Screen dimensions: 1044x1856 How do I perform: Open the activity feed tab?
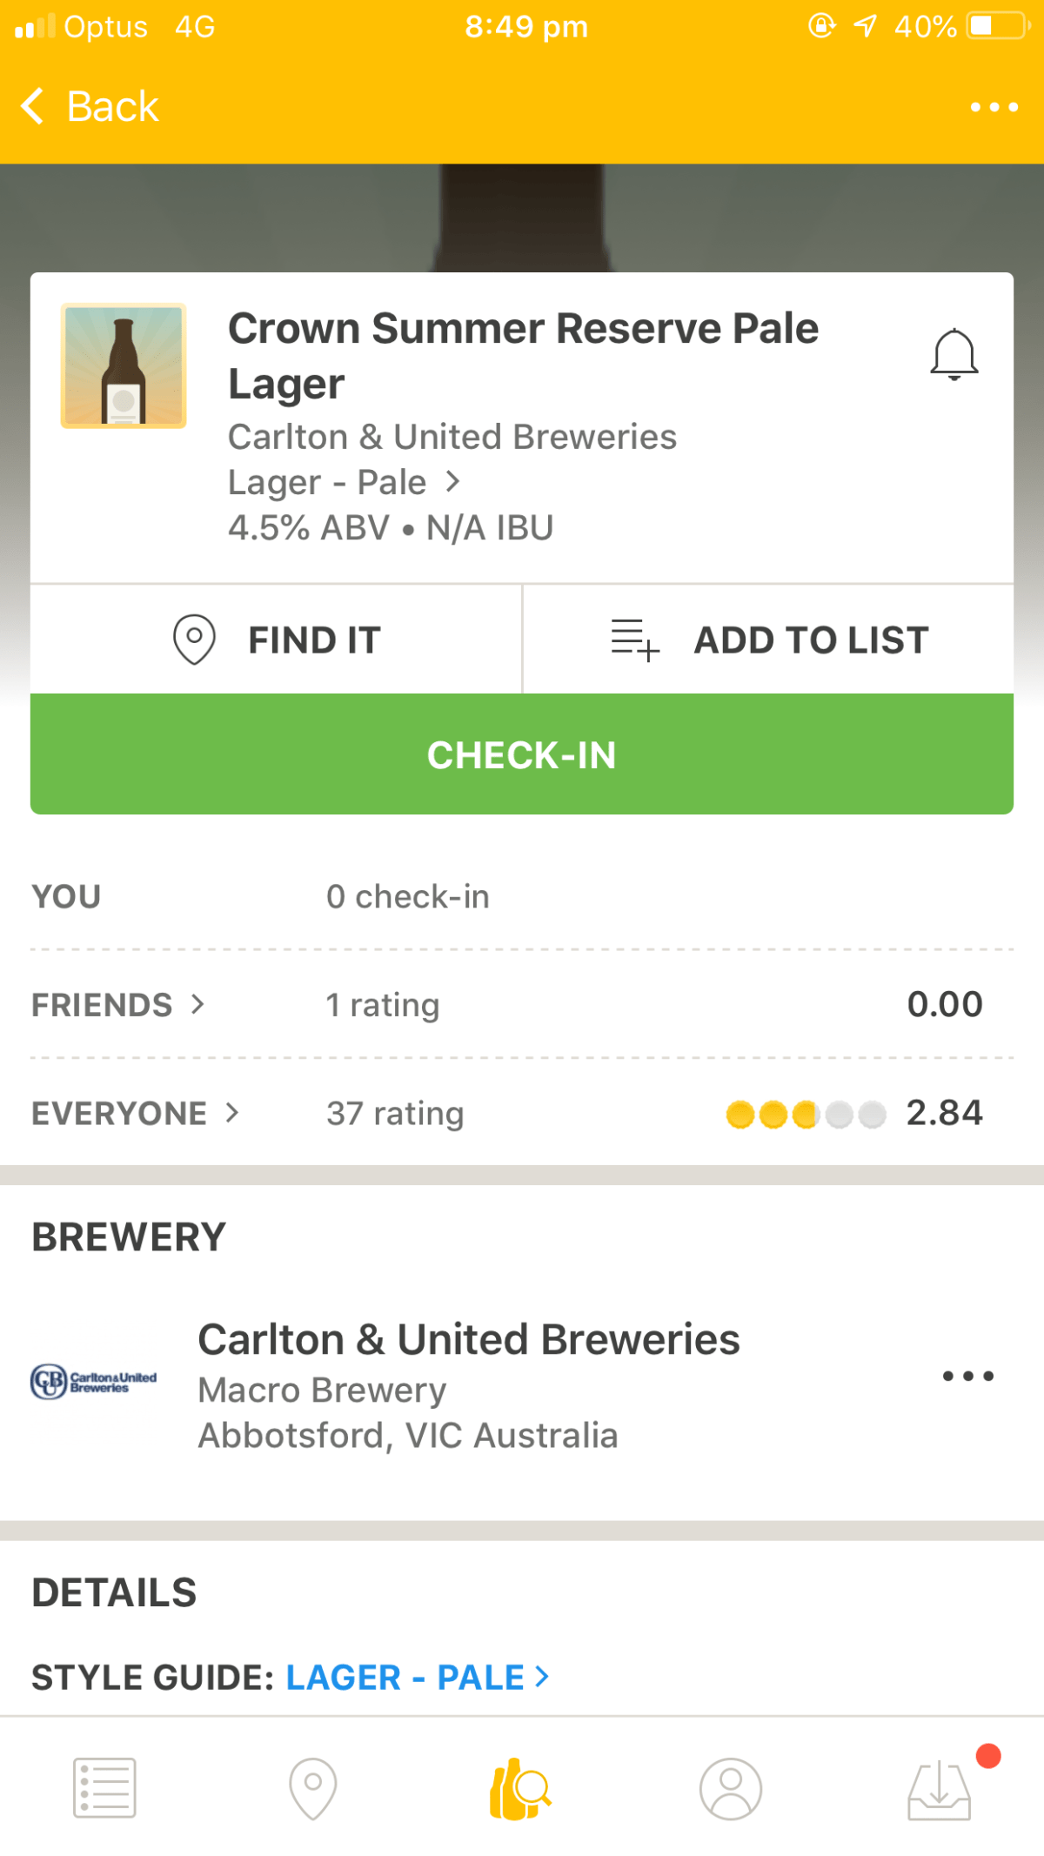coord(104,1788)
